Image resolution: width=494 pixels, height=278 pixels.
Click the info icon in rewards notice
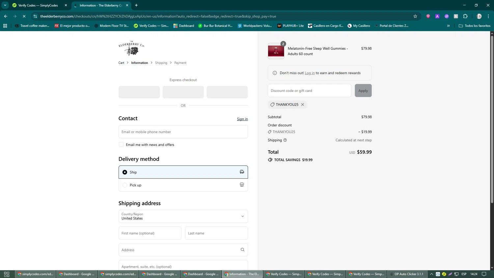click(x=275, y=73)
